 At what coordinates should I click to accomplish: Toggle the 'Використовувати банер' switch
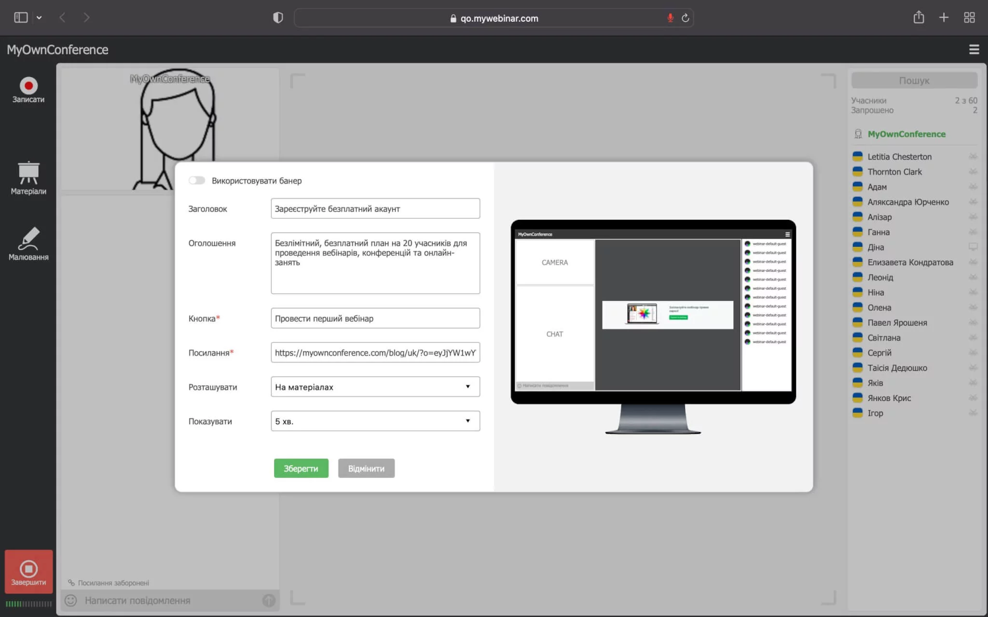(x=197, y=180)
